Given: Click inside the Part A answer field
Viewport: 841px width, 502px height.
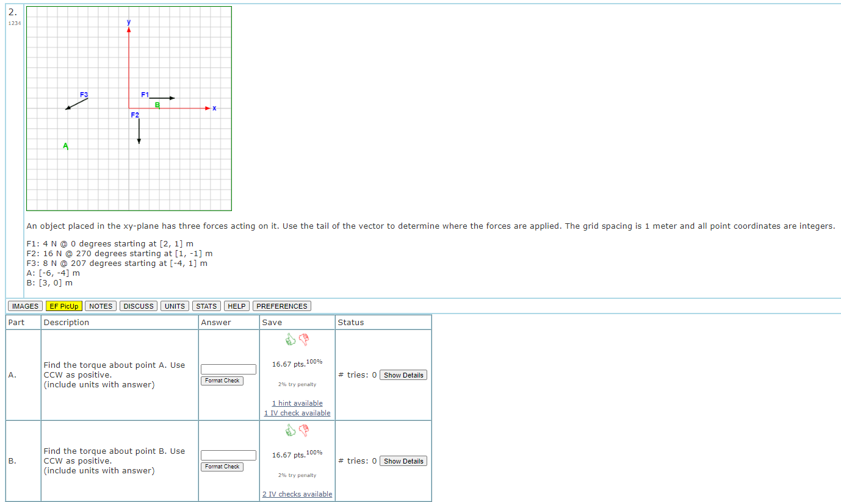Looking at the screenshot, I should pos(228,369).
